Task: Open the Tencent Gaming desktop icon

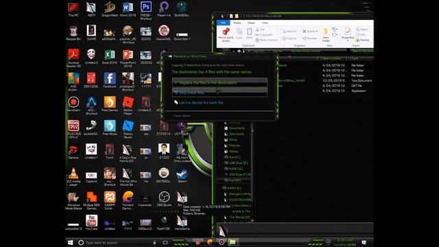Action: click(x=128, y=200)
